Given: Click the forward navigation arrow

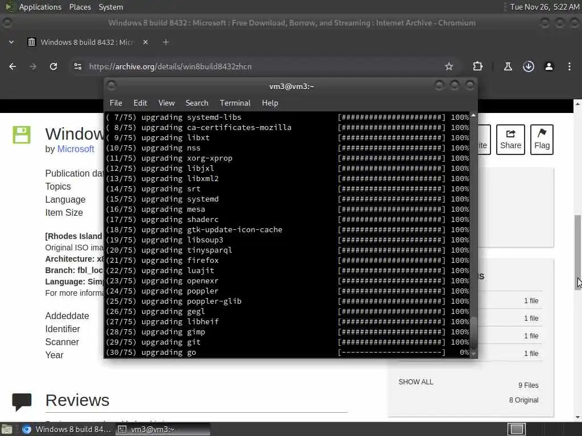Looking at the screenshot, I should tap(32, 66).
